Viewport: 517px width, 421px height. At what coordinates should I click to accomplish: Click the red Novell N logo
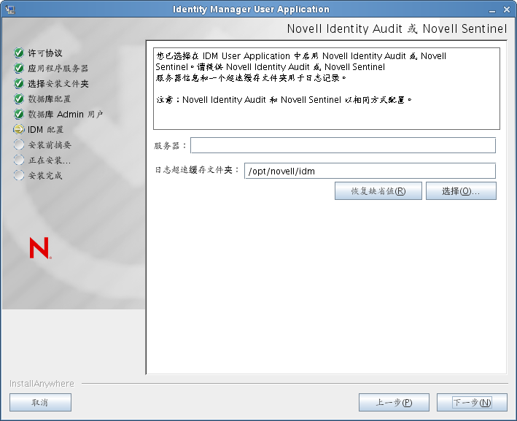point(40,248)
